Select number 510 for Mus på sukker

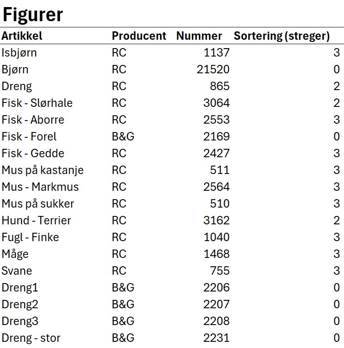(x=219, y=204)
